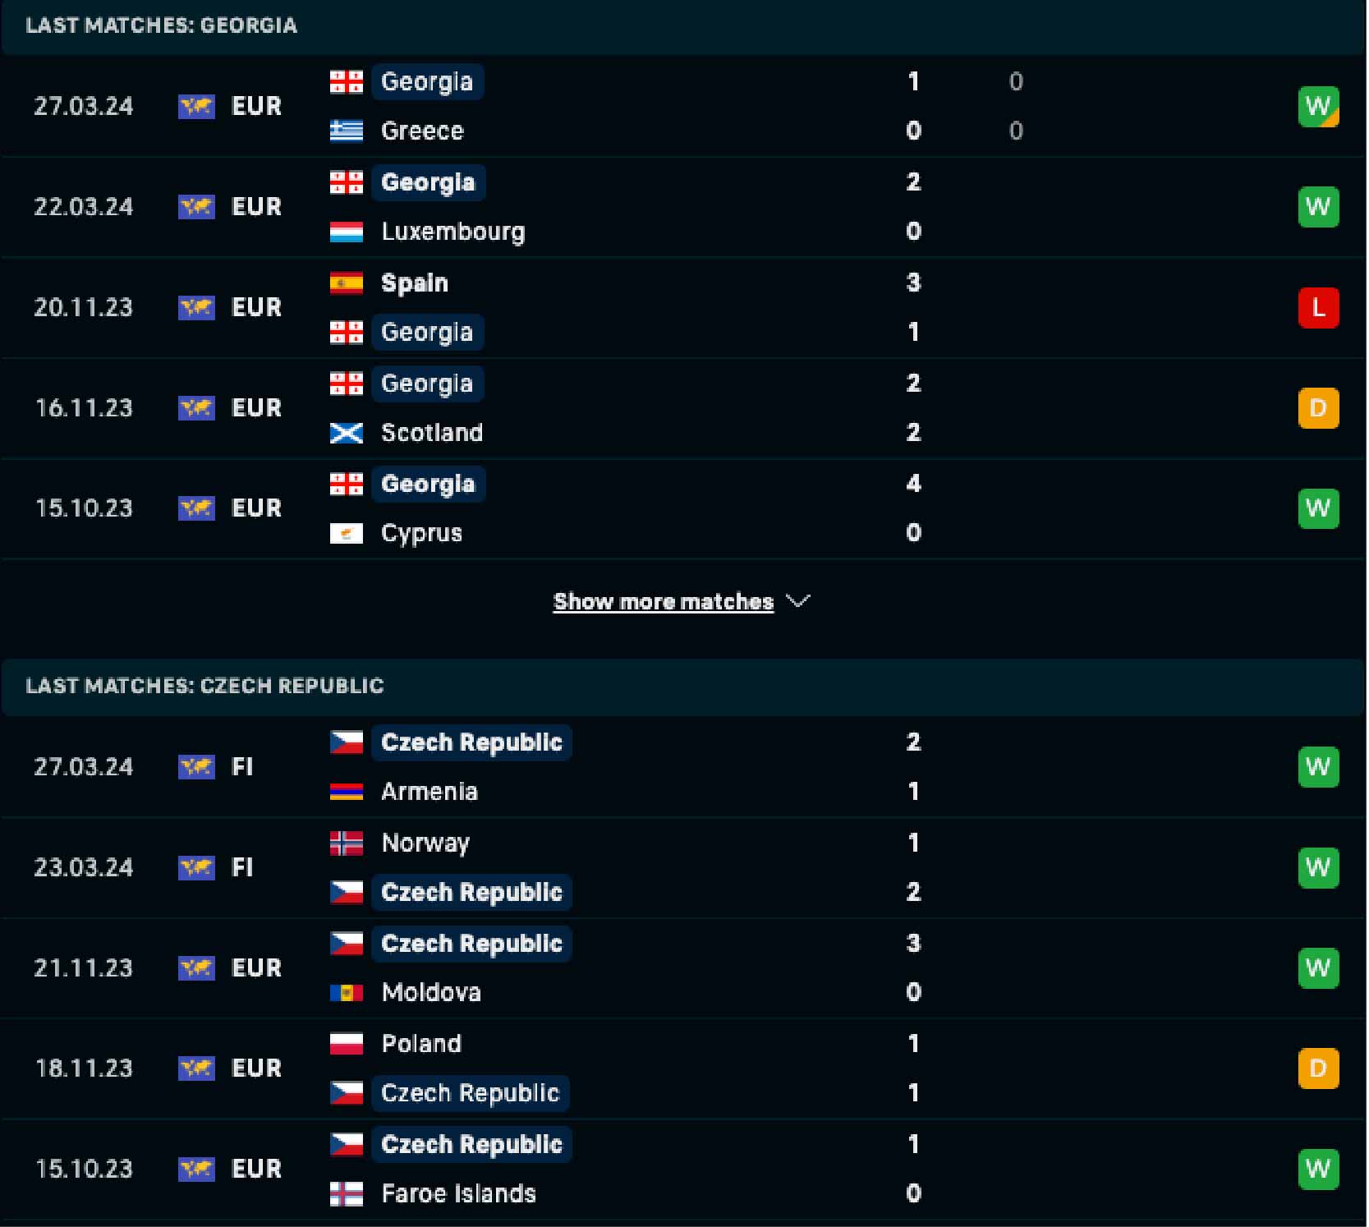Click the competition icon for the 23.03.24 match
This screenshot has height=1227, width=1369.
tap(196, 867)
